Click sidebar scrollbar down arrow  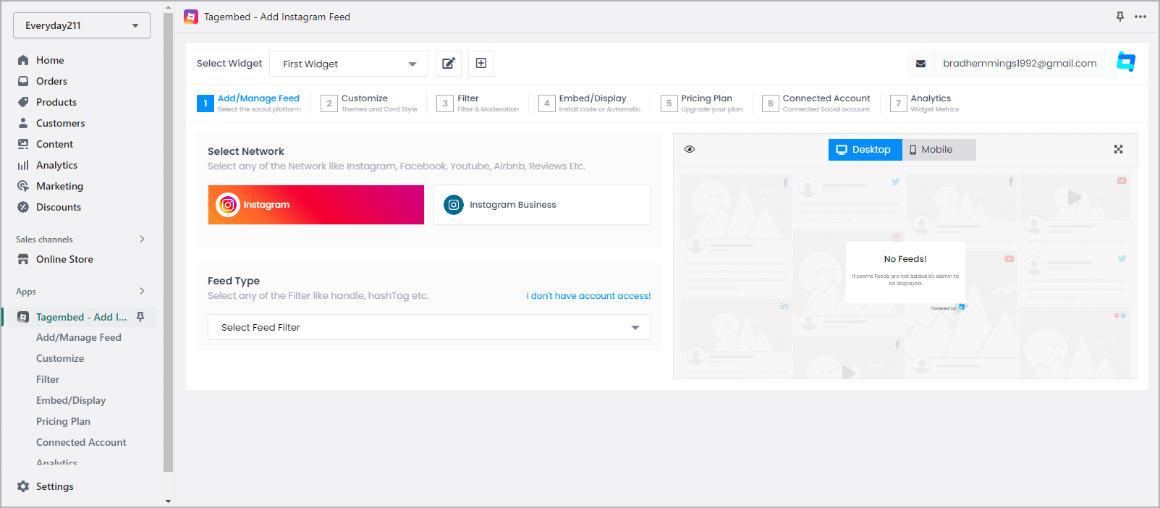169,501
